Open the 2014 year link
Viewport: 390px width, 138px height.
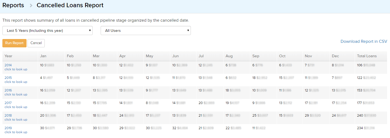(x=8, y=65)
